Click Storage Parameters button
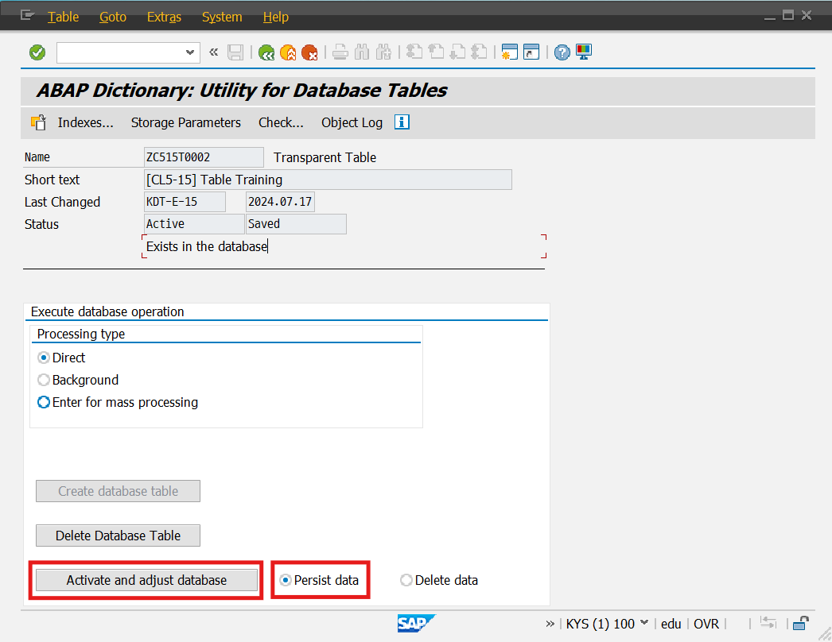This screenshot has height=642, width=832. [x=185, y=122]
